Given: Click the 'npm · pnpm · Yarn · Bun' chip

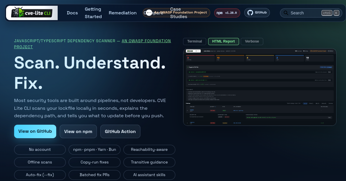Looking at the screenshot, I should (x=95, y=150).
